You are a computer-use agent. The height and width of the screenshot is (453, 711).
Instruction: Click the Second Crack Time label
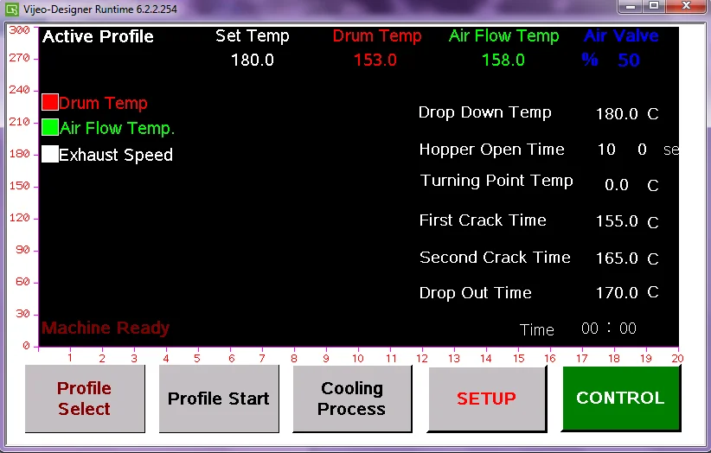click(x=495, y=258)
